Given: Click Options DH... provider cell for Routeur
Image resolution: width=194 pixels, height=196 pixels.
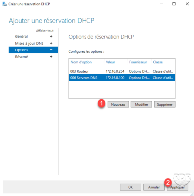Looking at the screenshot, I should (139, 71).
